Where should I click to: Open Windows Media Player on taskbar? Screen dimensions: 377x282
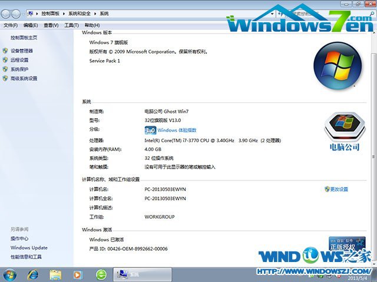(78, 275)
